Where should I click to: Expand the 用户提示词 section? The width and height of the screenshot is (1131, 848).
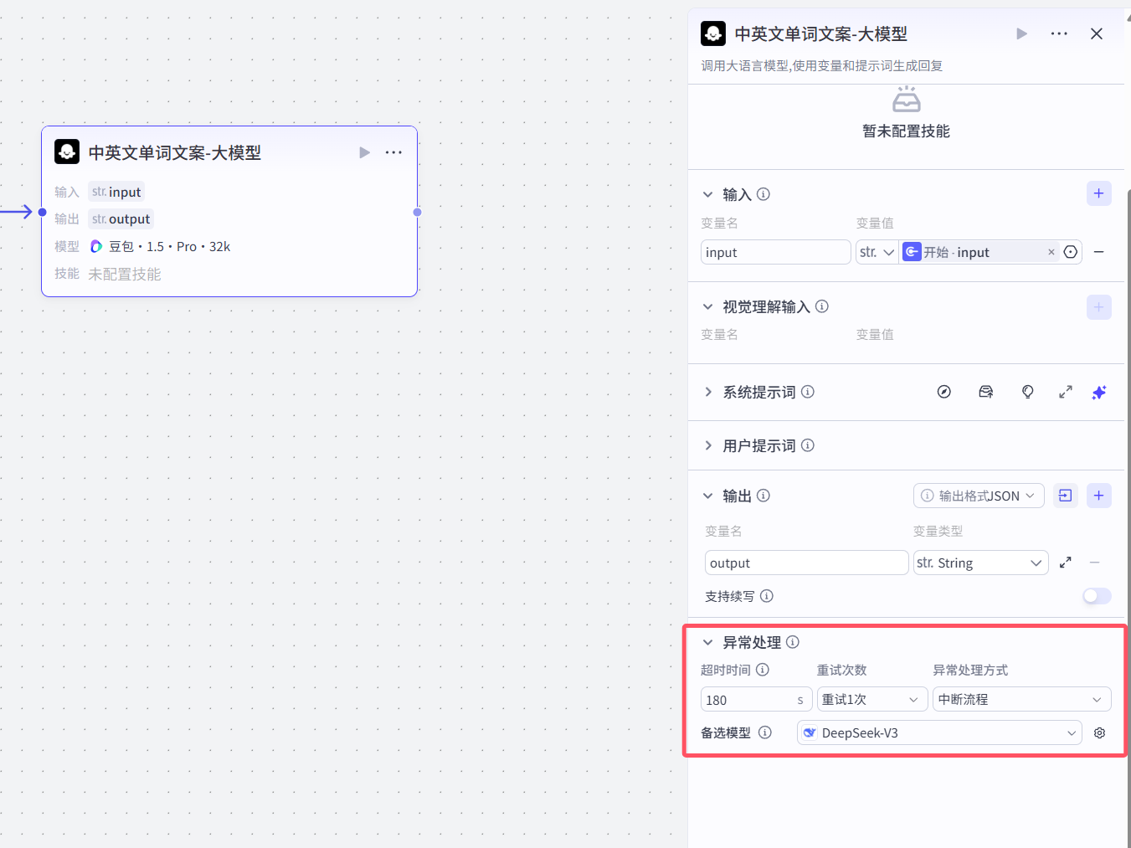(x=708, y=445)
